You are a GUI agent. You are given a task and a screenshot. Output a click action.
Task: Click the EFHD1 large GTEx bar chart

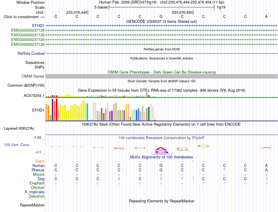101,110
